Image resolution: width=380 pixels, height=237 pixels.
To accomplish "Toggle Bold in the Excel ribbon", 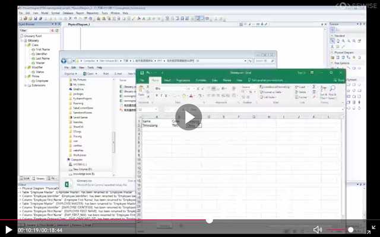I will click(157, 96).
